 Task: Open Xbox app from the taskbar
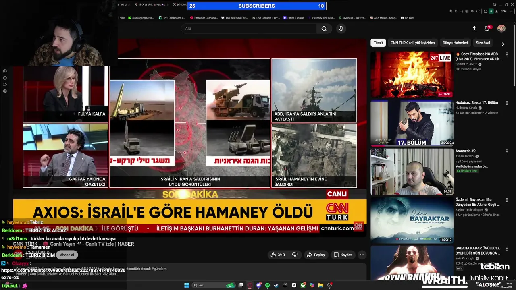303,285
